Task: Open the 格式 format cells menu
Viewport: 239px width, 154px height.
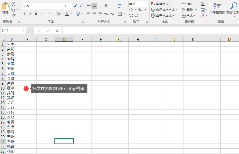Action: click(188, 16)
